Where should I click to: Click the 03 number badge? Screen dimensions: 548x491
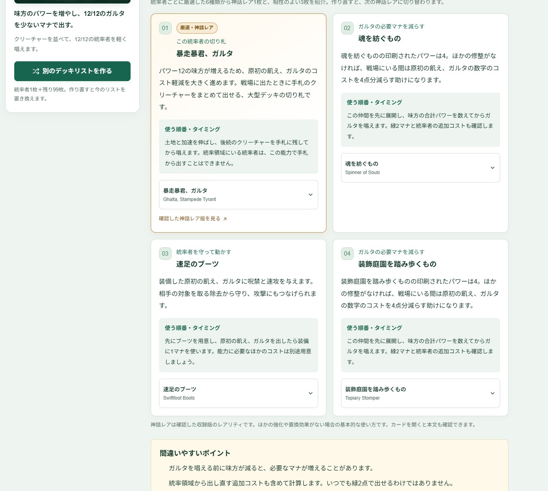click(165, 254)
